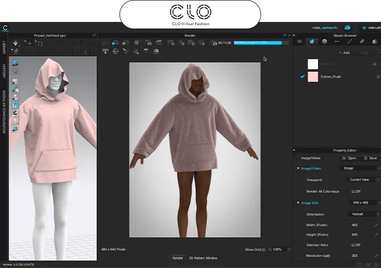Select the Fabric tab icon in Object Browser

(312, 42)
